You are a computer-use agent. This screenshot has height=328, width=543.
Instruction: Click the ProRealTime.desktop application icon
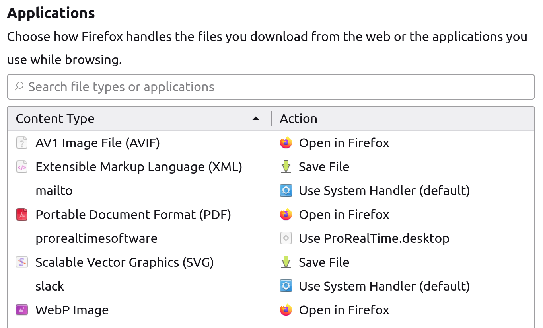click(286, 238)
